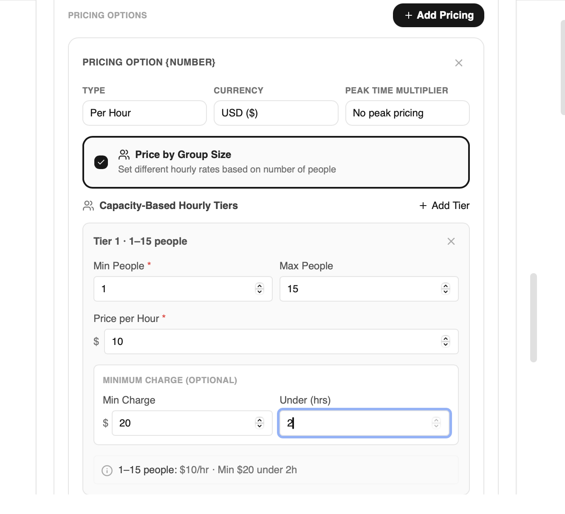
Task: Click the Add Pricing button
Action: 438,15
